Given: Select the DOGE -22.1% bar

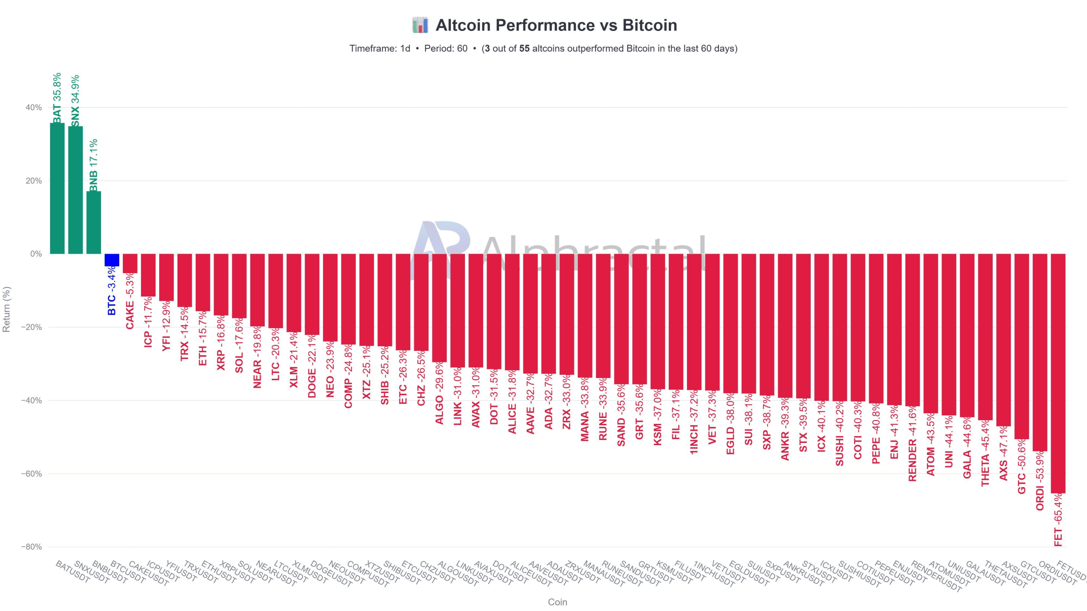Looking at the screenshot, I should (x=312, y=294).
